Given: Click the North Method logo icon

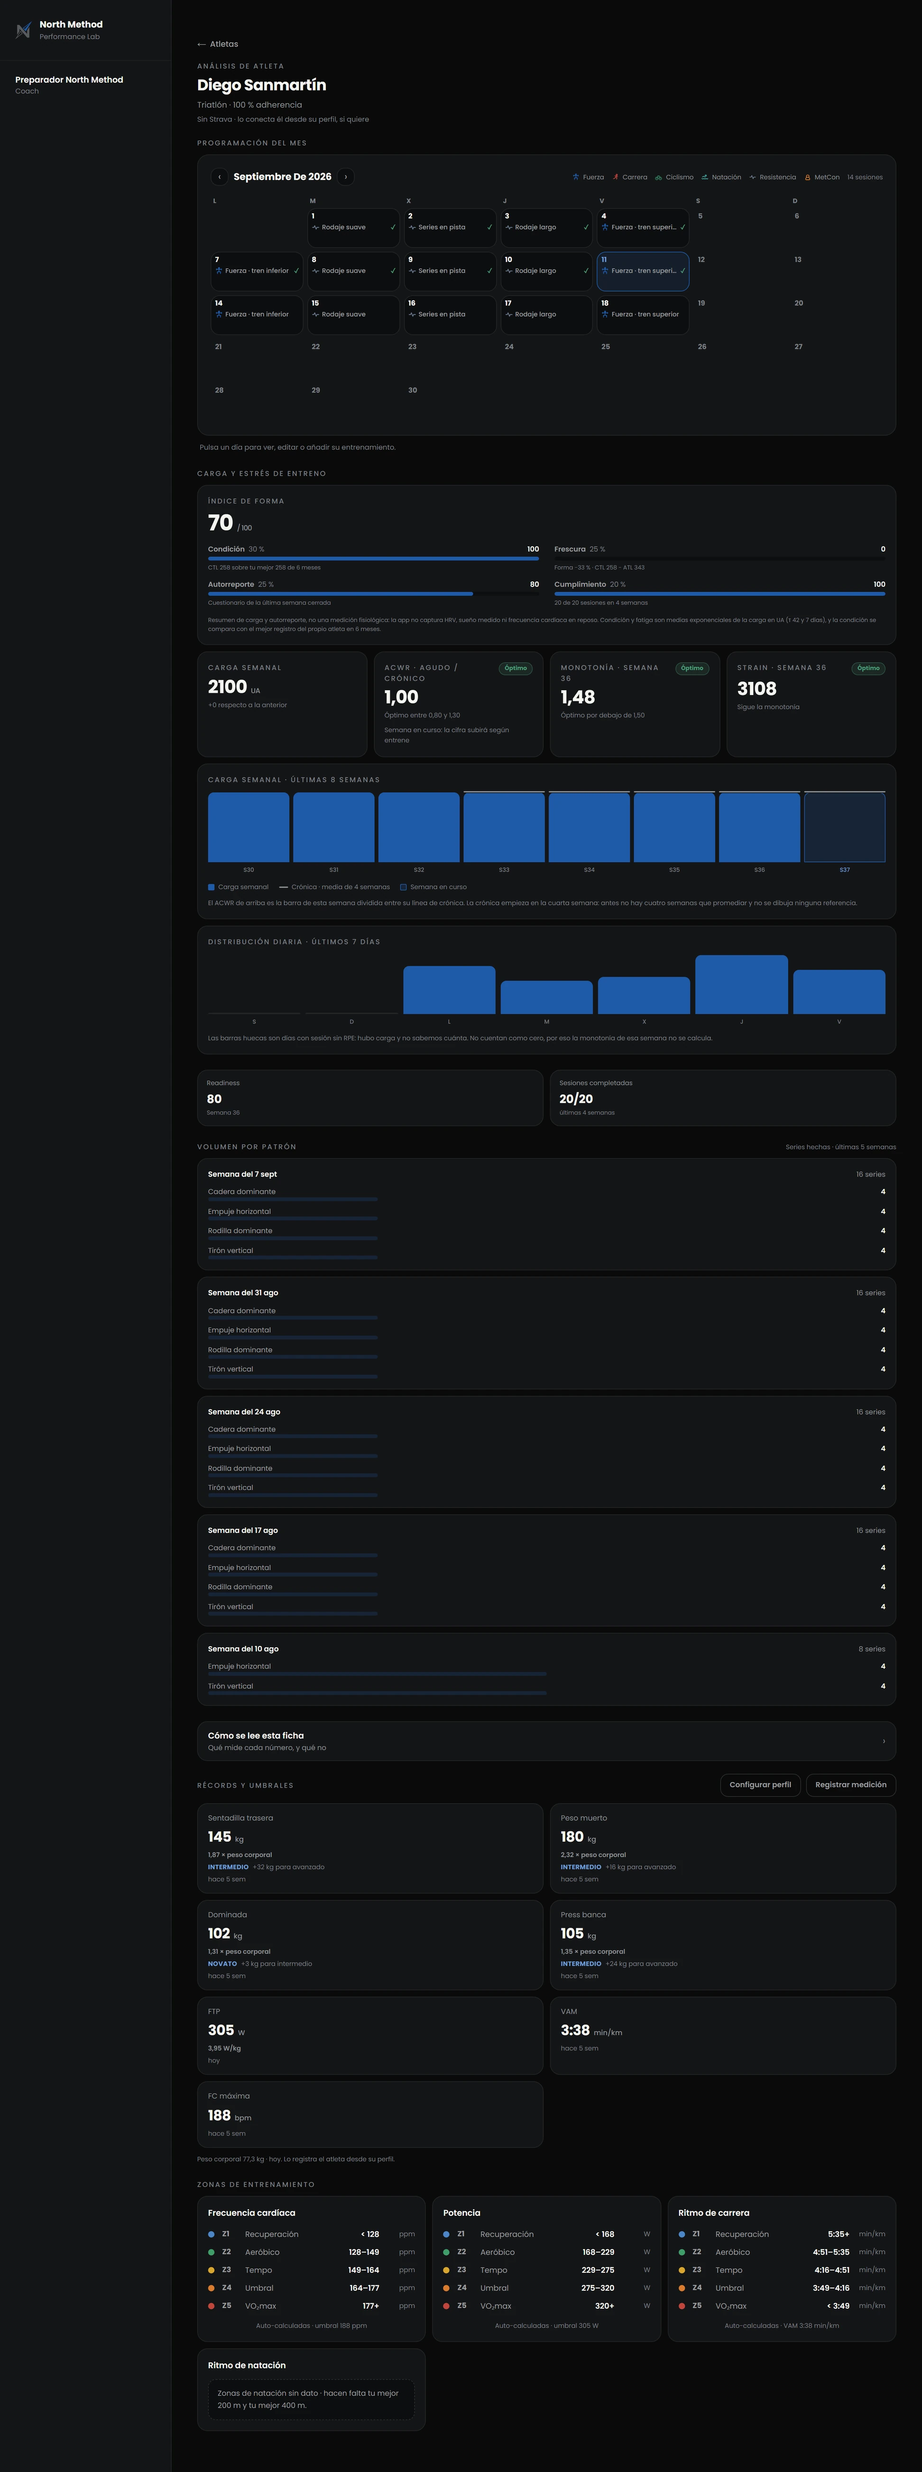Looking at the screenshot, I should coord(23,31).
